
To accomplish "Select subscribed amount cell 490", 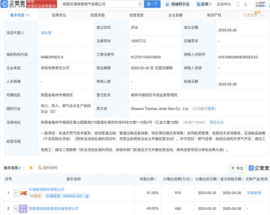I will click(178, 208).
